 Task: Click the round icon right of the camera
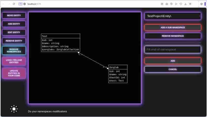[171, 4]
